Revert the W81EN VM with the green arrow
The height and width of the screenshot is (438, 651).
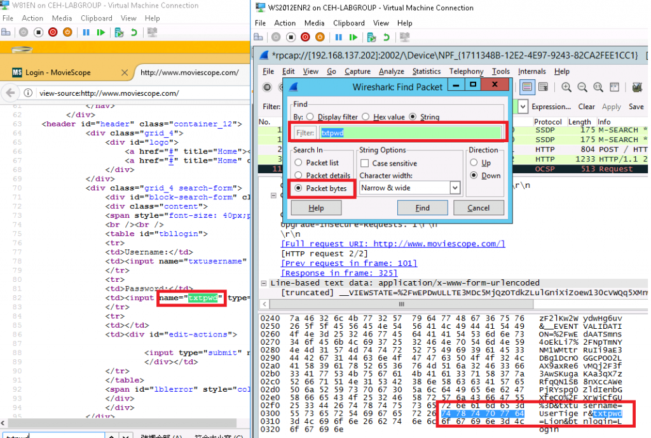pyautogui.click(x=134, y=32)
